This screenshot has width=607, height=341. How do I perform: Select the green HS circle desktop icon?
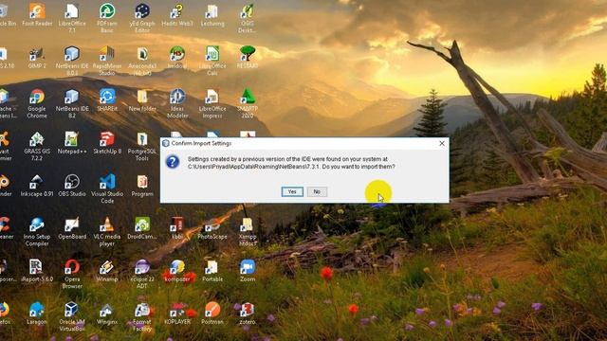[177, 58]
